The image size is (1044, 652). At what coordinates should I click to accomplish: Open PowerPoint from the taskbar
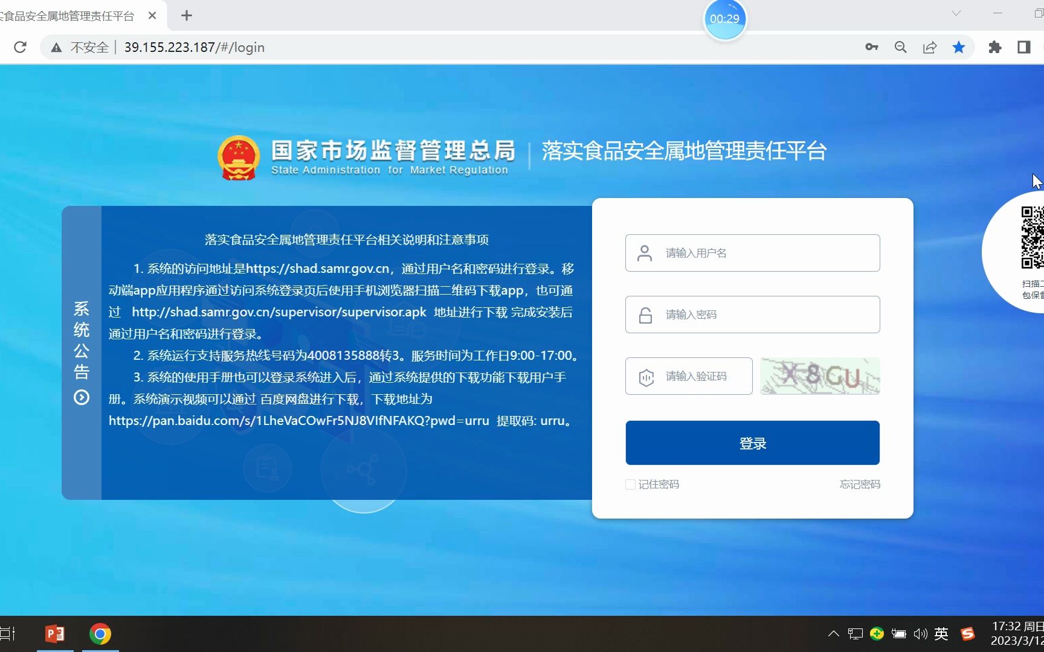pyautogui.click(x=55, y=634)
